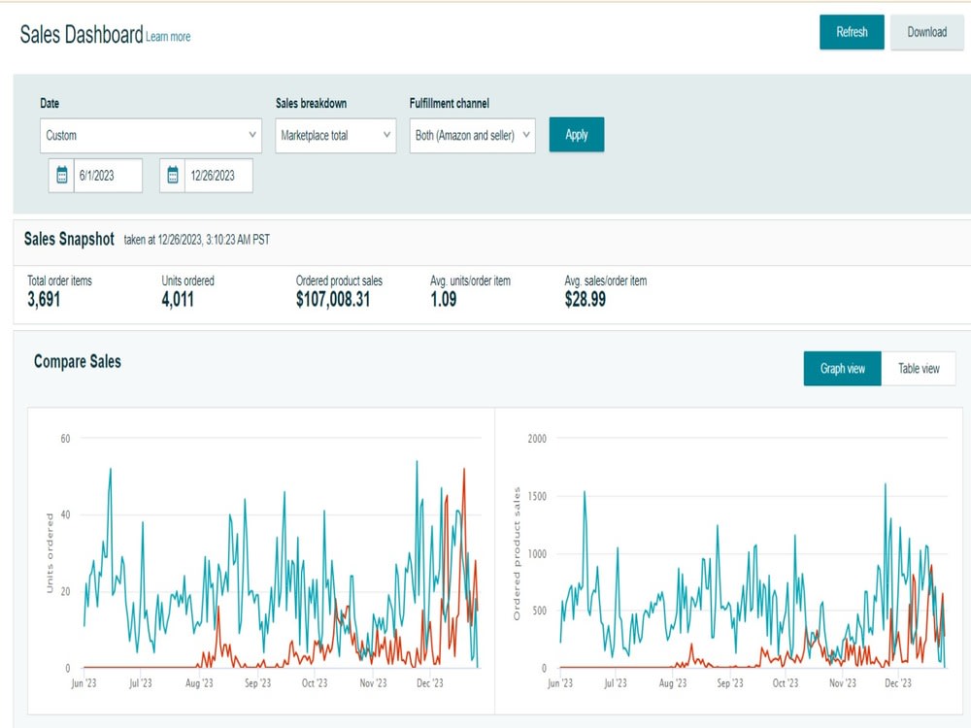Download the sales report
Viewport: 971px width, 728px height.
pos(926,32)
